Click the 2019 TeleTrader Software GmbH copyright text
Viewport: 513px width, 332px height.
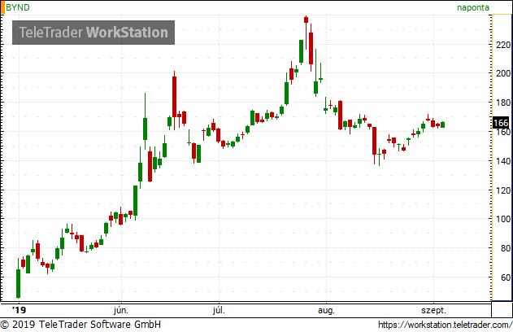[x=80, y=325]
